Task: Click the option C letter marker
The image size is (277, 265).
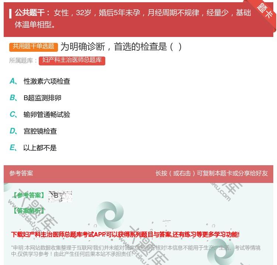Action: [13, 115]
